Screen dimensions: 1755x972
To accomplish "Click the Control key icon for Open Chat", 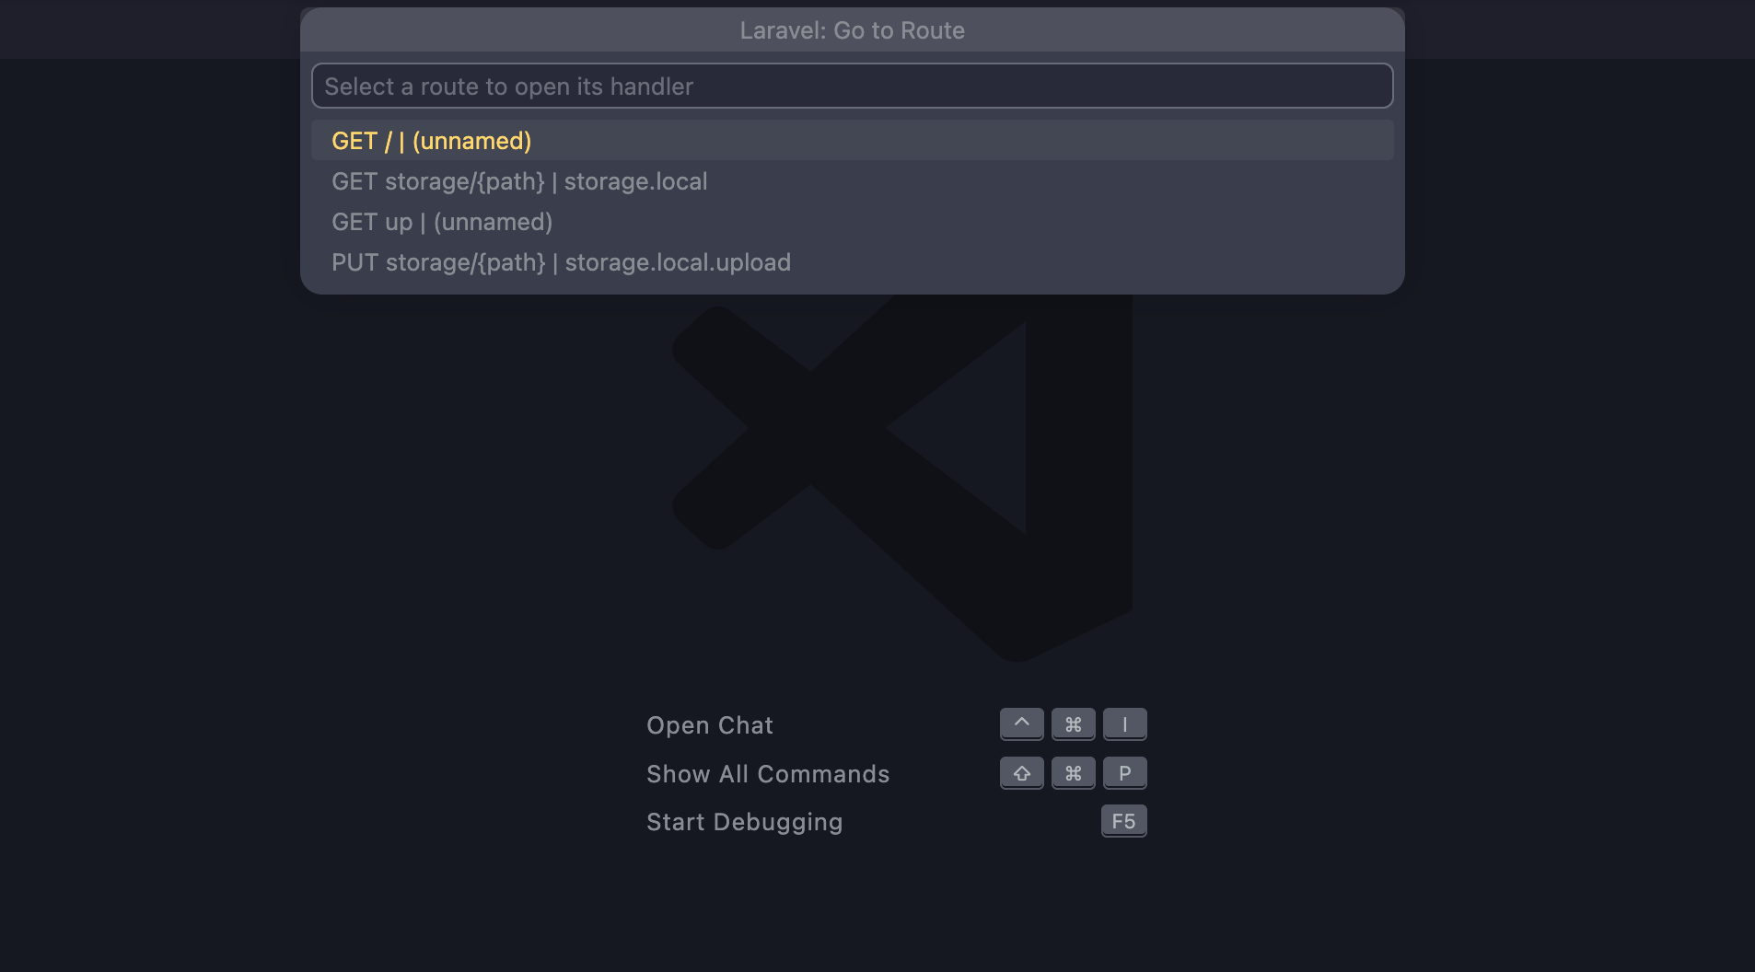I will tap(1021, 724).
